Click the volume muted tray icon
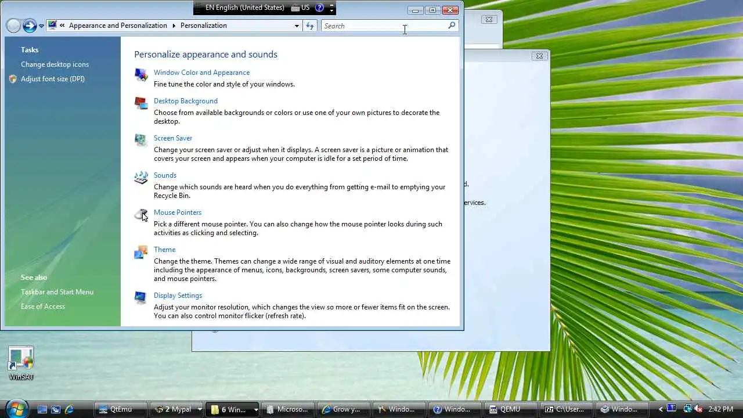This screenshot has height=418, width=743. pos(698,409)
